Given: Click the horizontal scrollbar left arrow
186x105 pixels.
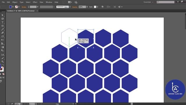Looking at the screenshot, I should coord(76,104).
